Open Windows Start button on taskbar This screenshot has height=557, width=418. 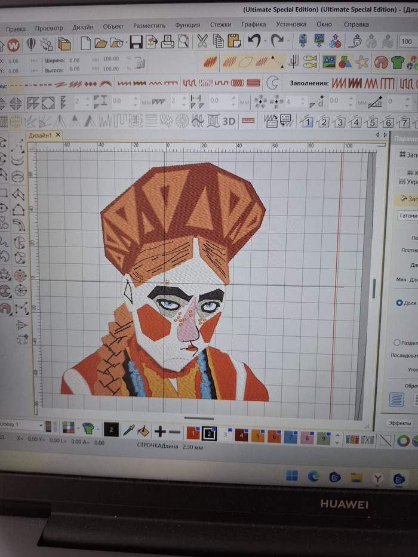coord(292,476)
